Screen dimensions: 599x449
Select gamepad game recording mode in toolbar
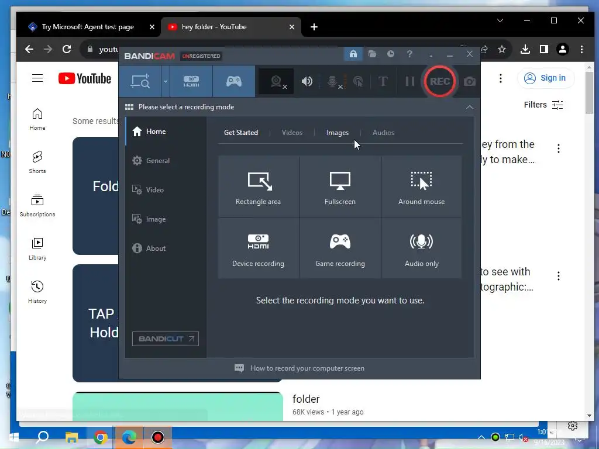point(234,81)
